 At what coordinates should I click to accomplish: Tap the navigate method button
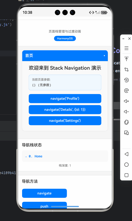[44, 193]
